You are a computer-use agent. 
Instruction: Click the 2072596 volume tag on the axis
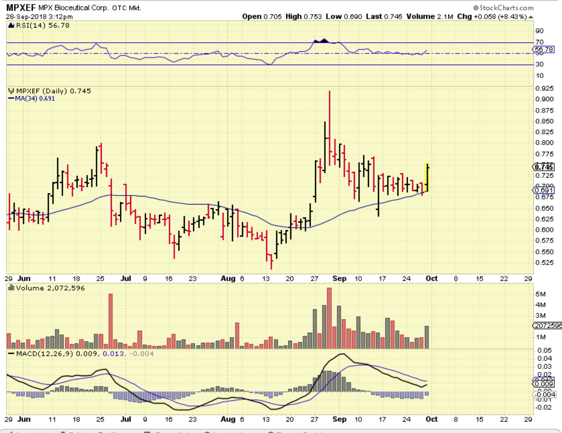[547, 325]
